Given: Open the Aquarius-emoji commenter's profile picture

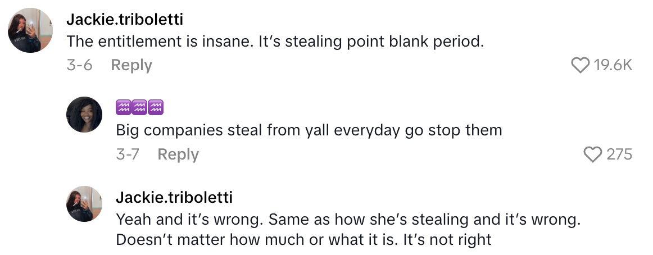Looking at the screenshot, I should pos(84,115).
